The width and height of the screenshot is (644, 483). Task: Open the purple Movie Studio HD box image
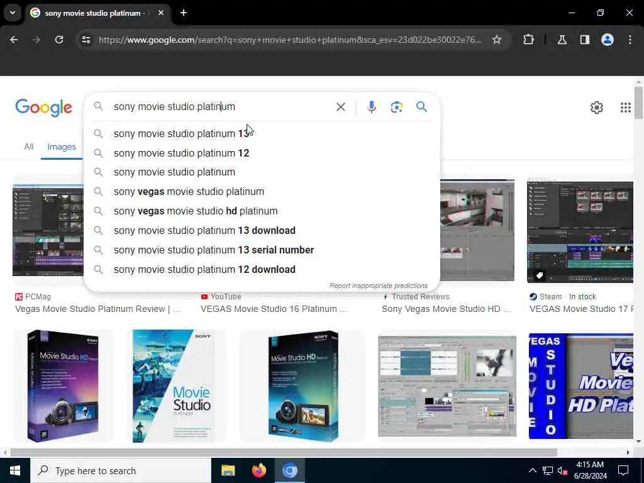tap(63, 386)
